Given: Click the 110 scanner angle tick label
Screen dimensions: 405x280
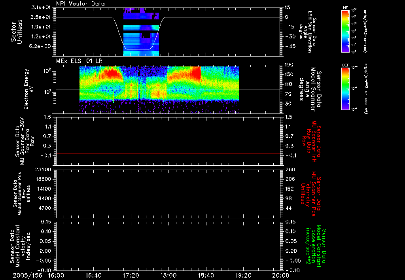Looking at the screenshot, I should [289, 84].
